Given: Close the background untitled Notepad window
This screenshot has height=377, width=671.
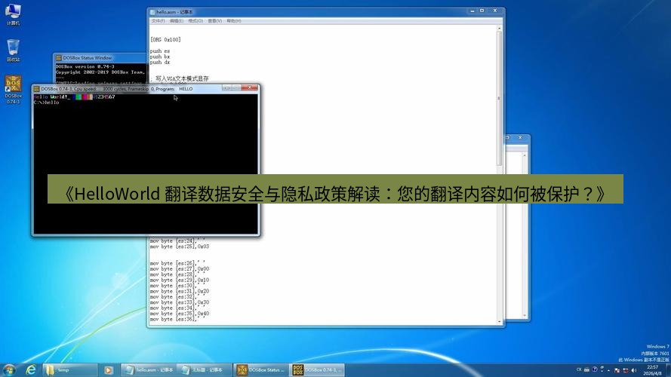Looking at the screenshot, I should (x=520, y=138).
